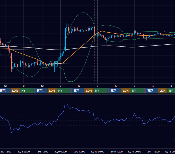Select the LDN session block on 12/8
Image resolution: width=175 pixels, height=154 pixels.
click(52, 91)
